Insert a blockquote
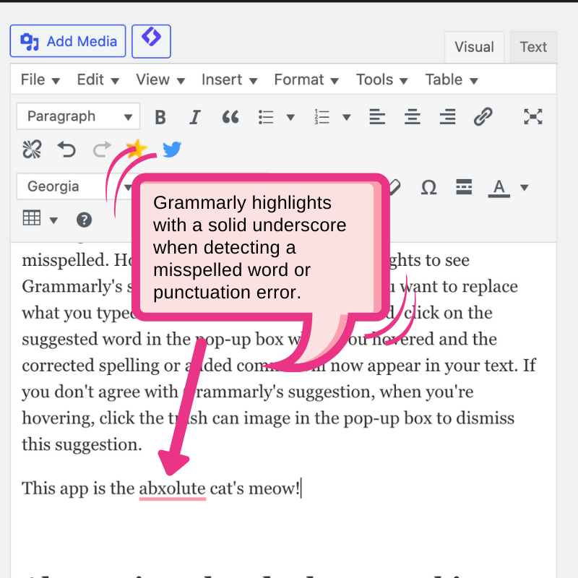This screenshot has width=578, height=578. (230, 117)
